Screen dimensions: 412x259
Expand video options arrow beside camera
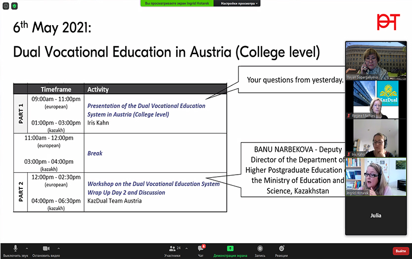[58, 248]
